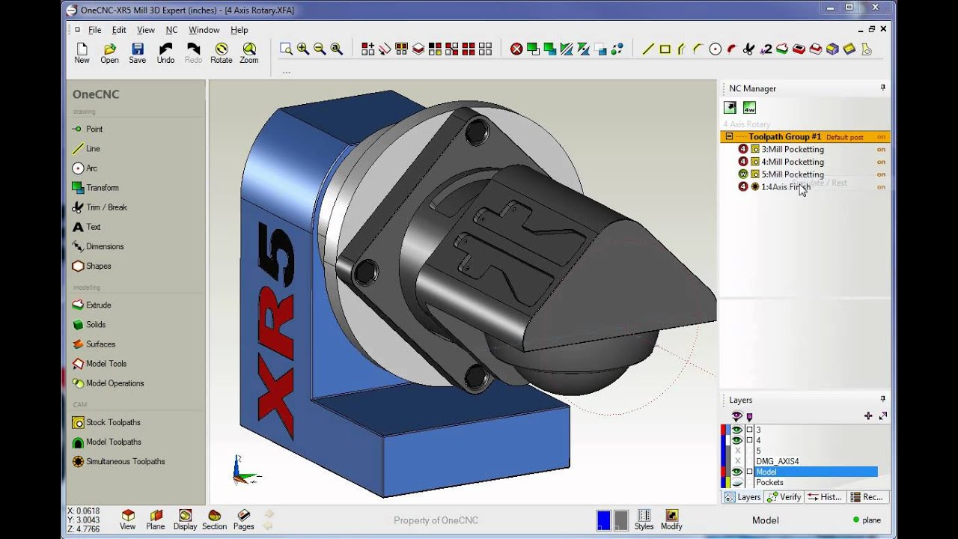Image resolution: width=958 pixels, height=539 pixels.
Task: Click the Plane button in bottom bar
Action: (x=156, y=520)
